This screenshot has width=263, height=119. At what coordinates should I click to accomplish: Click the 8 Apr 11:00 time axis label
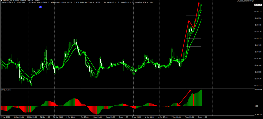(202, 117)
